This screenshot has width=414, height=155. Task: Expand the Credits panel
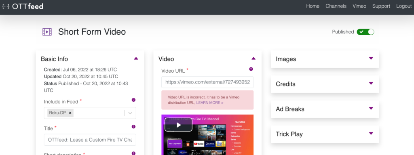click(371, 83)
